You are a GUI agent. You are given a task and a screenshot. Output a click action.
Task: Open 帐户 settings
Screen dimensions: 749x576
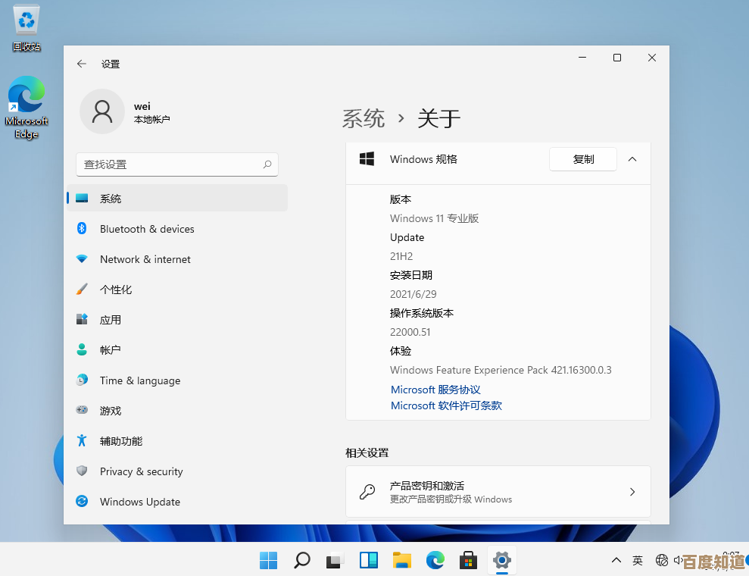pos(111,349)
